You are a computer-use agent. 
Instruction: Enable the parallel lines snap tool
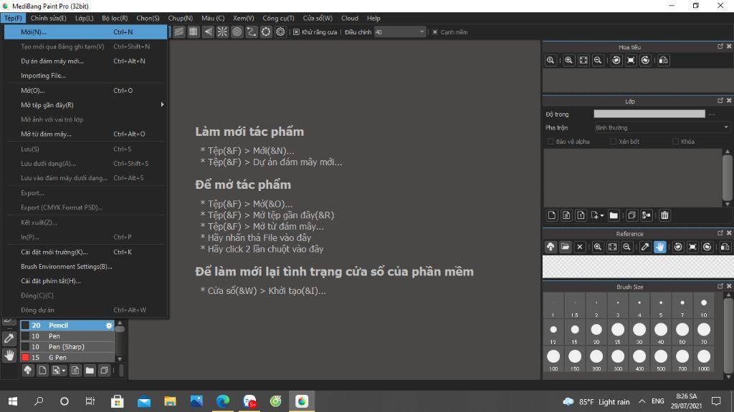178,31
